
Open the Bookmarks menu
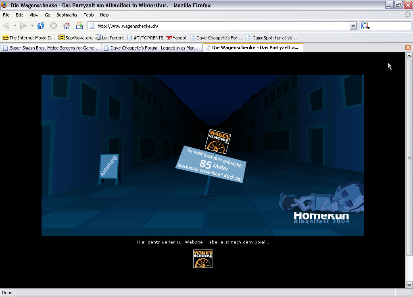click(x=67, y=15)
